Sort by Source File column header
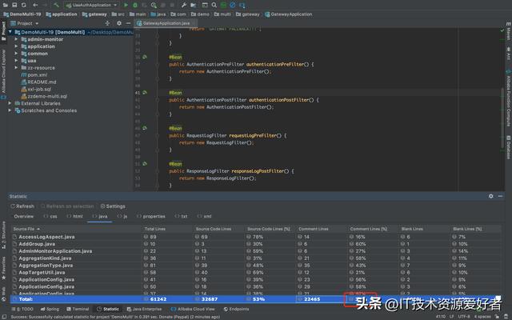This screenshot has width=512, height=320. pos(77,229)
